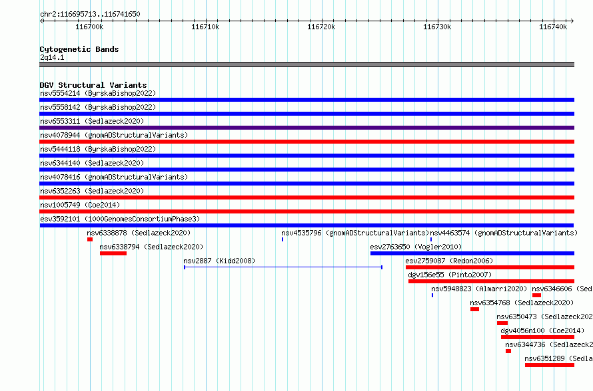Click the red bar under nsv6338794
593x391 pixels.
(x=113, y=253)
